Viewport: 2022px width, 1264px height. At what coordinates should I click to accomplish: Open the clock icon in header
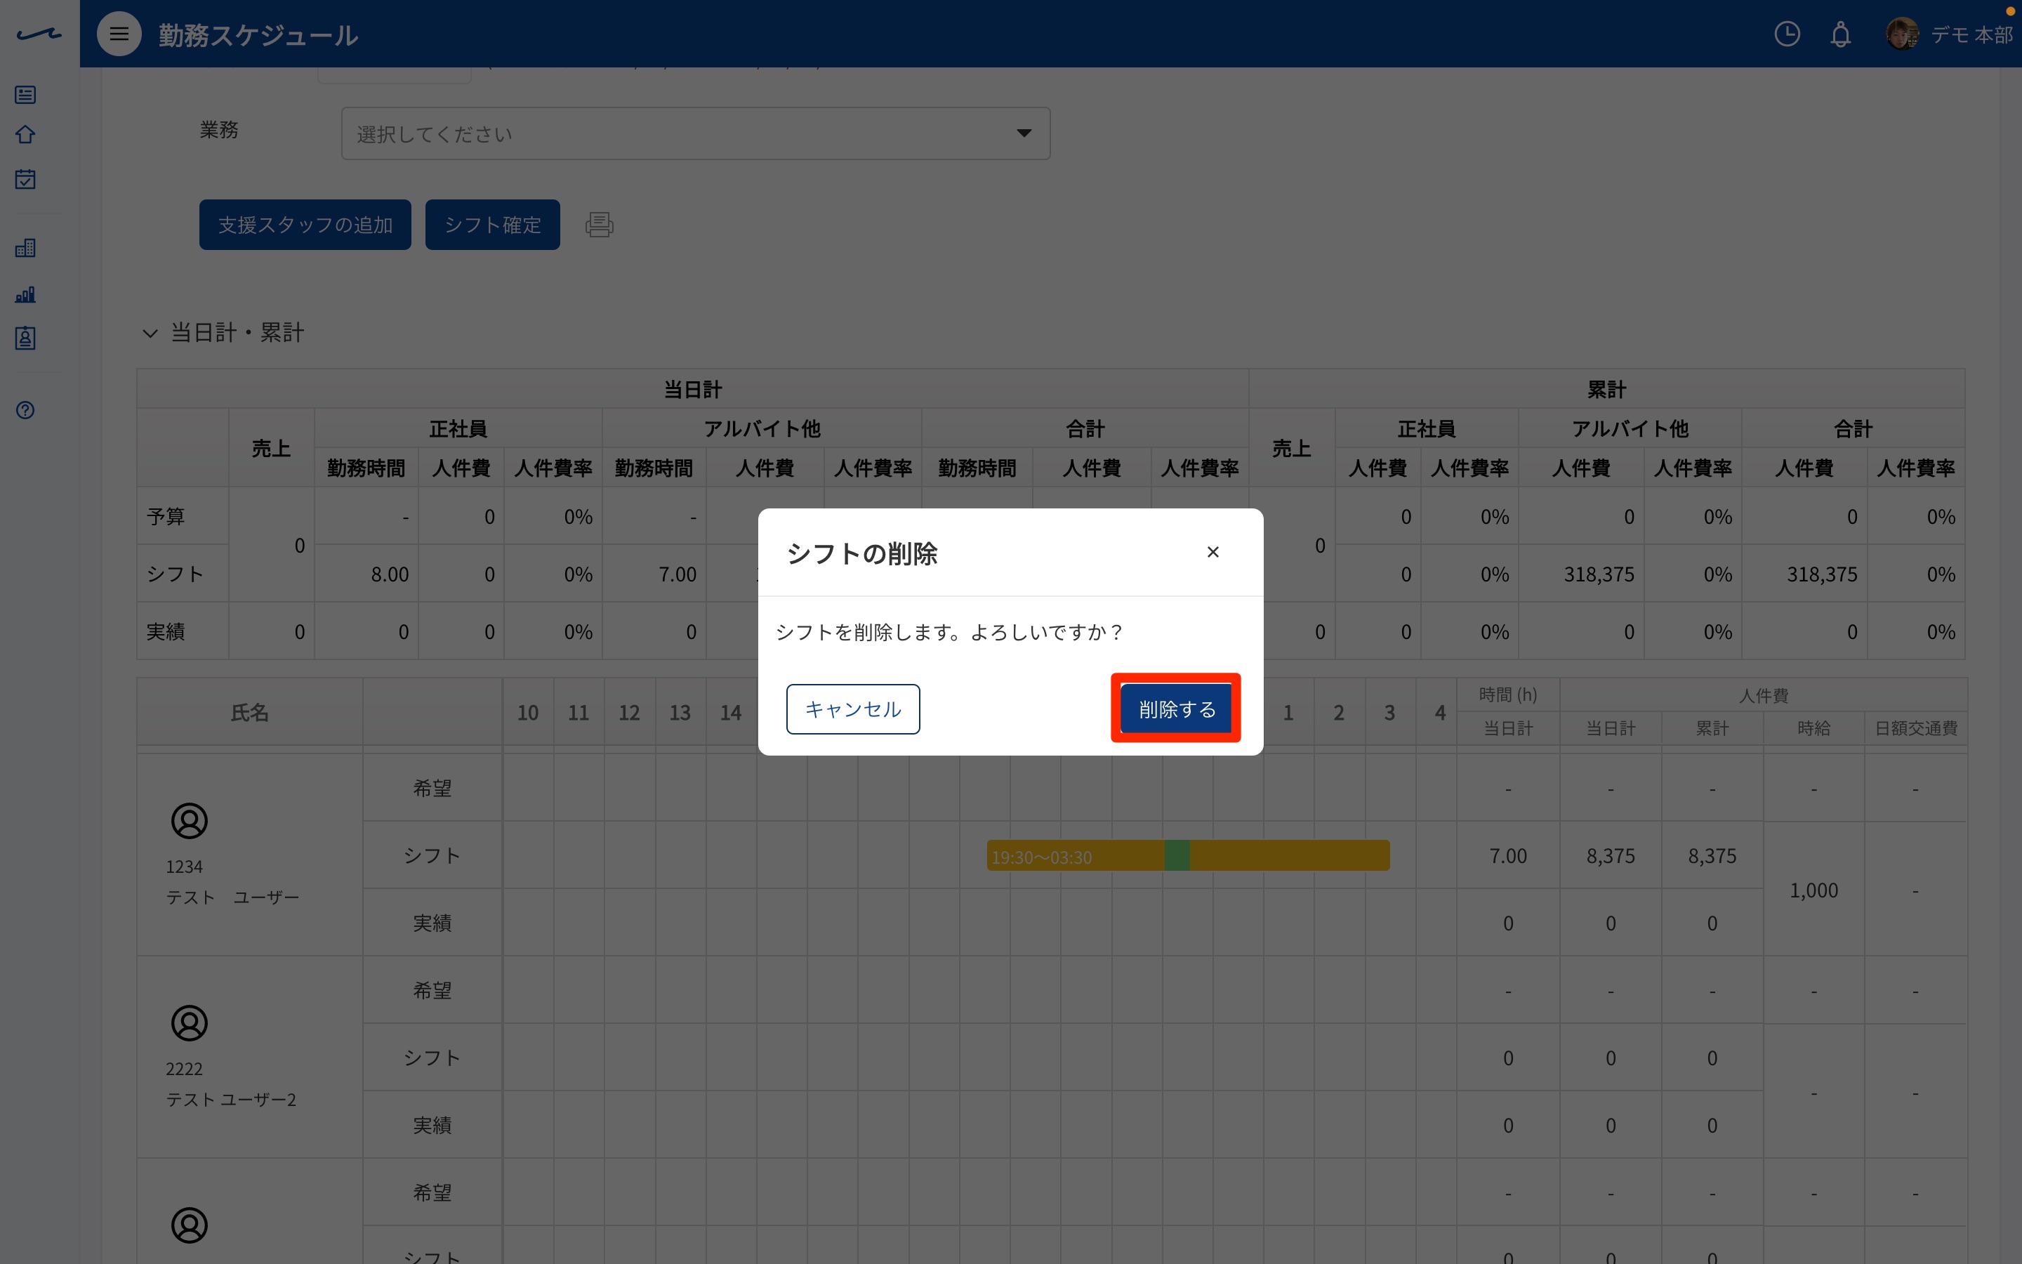1786,34
